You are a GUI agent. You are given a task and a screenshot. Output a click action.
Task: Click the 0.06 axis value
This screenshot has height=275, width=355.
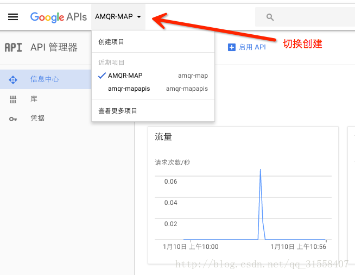[x=170, y=182]
